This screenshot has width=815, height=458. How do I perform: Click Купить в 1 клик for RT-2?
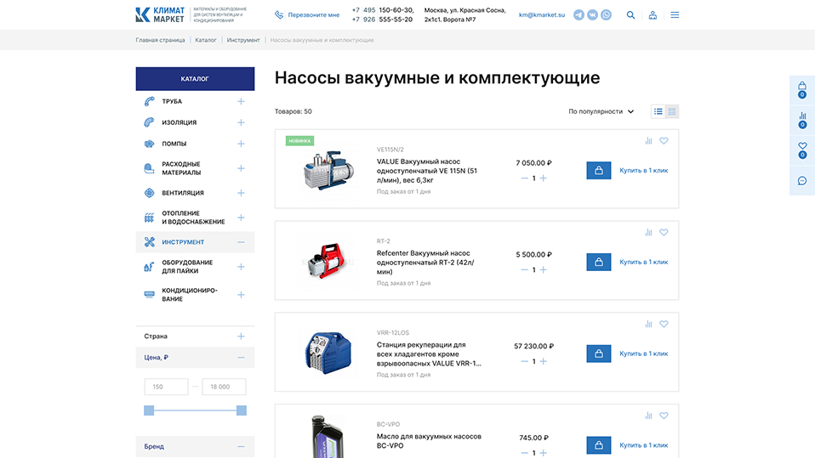643,262
